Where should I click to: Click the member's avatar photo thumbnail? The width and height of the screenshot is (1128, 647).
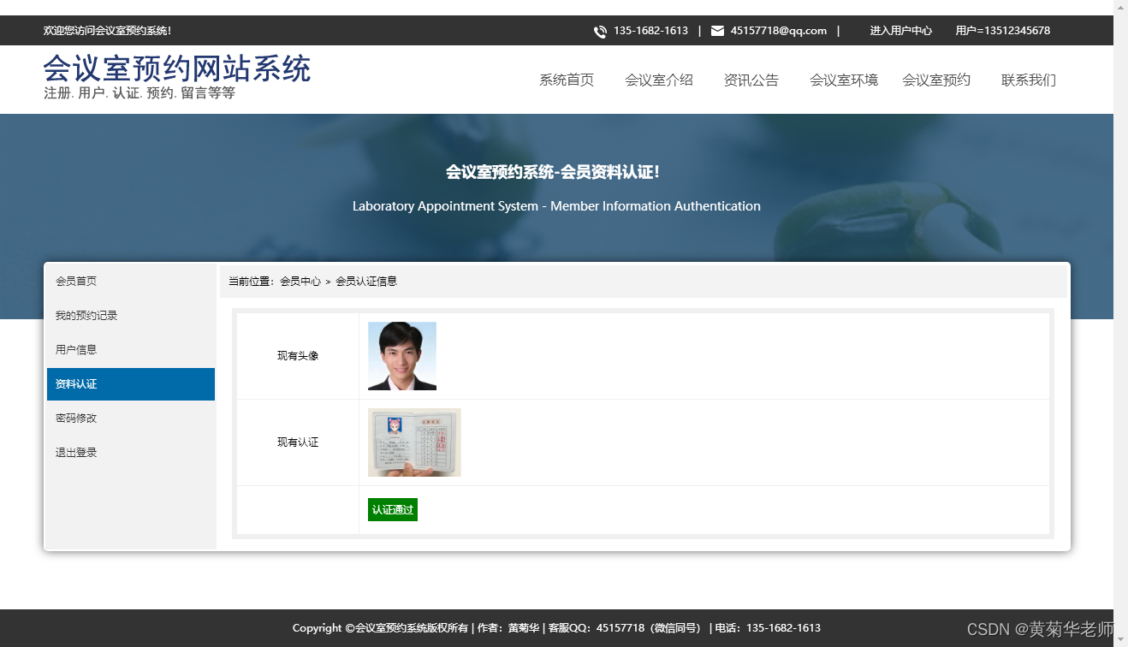[401, 355]
